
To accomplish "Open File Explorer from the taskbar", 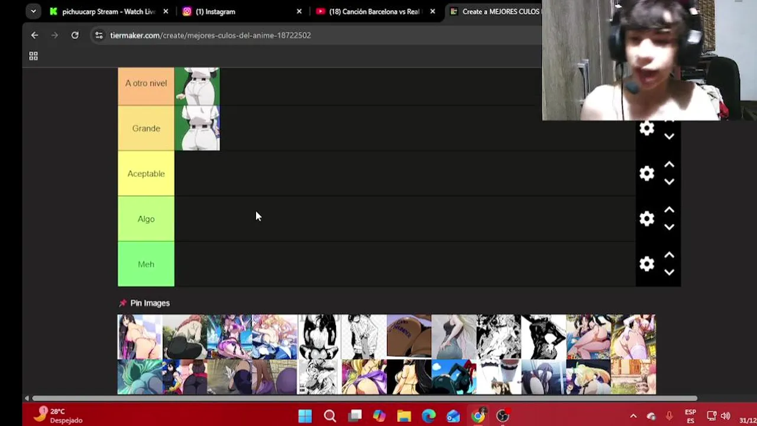I will pyautogui.click(x=404, y=416).
